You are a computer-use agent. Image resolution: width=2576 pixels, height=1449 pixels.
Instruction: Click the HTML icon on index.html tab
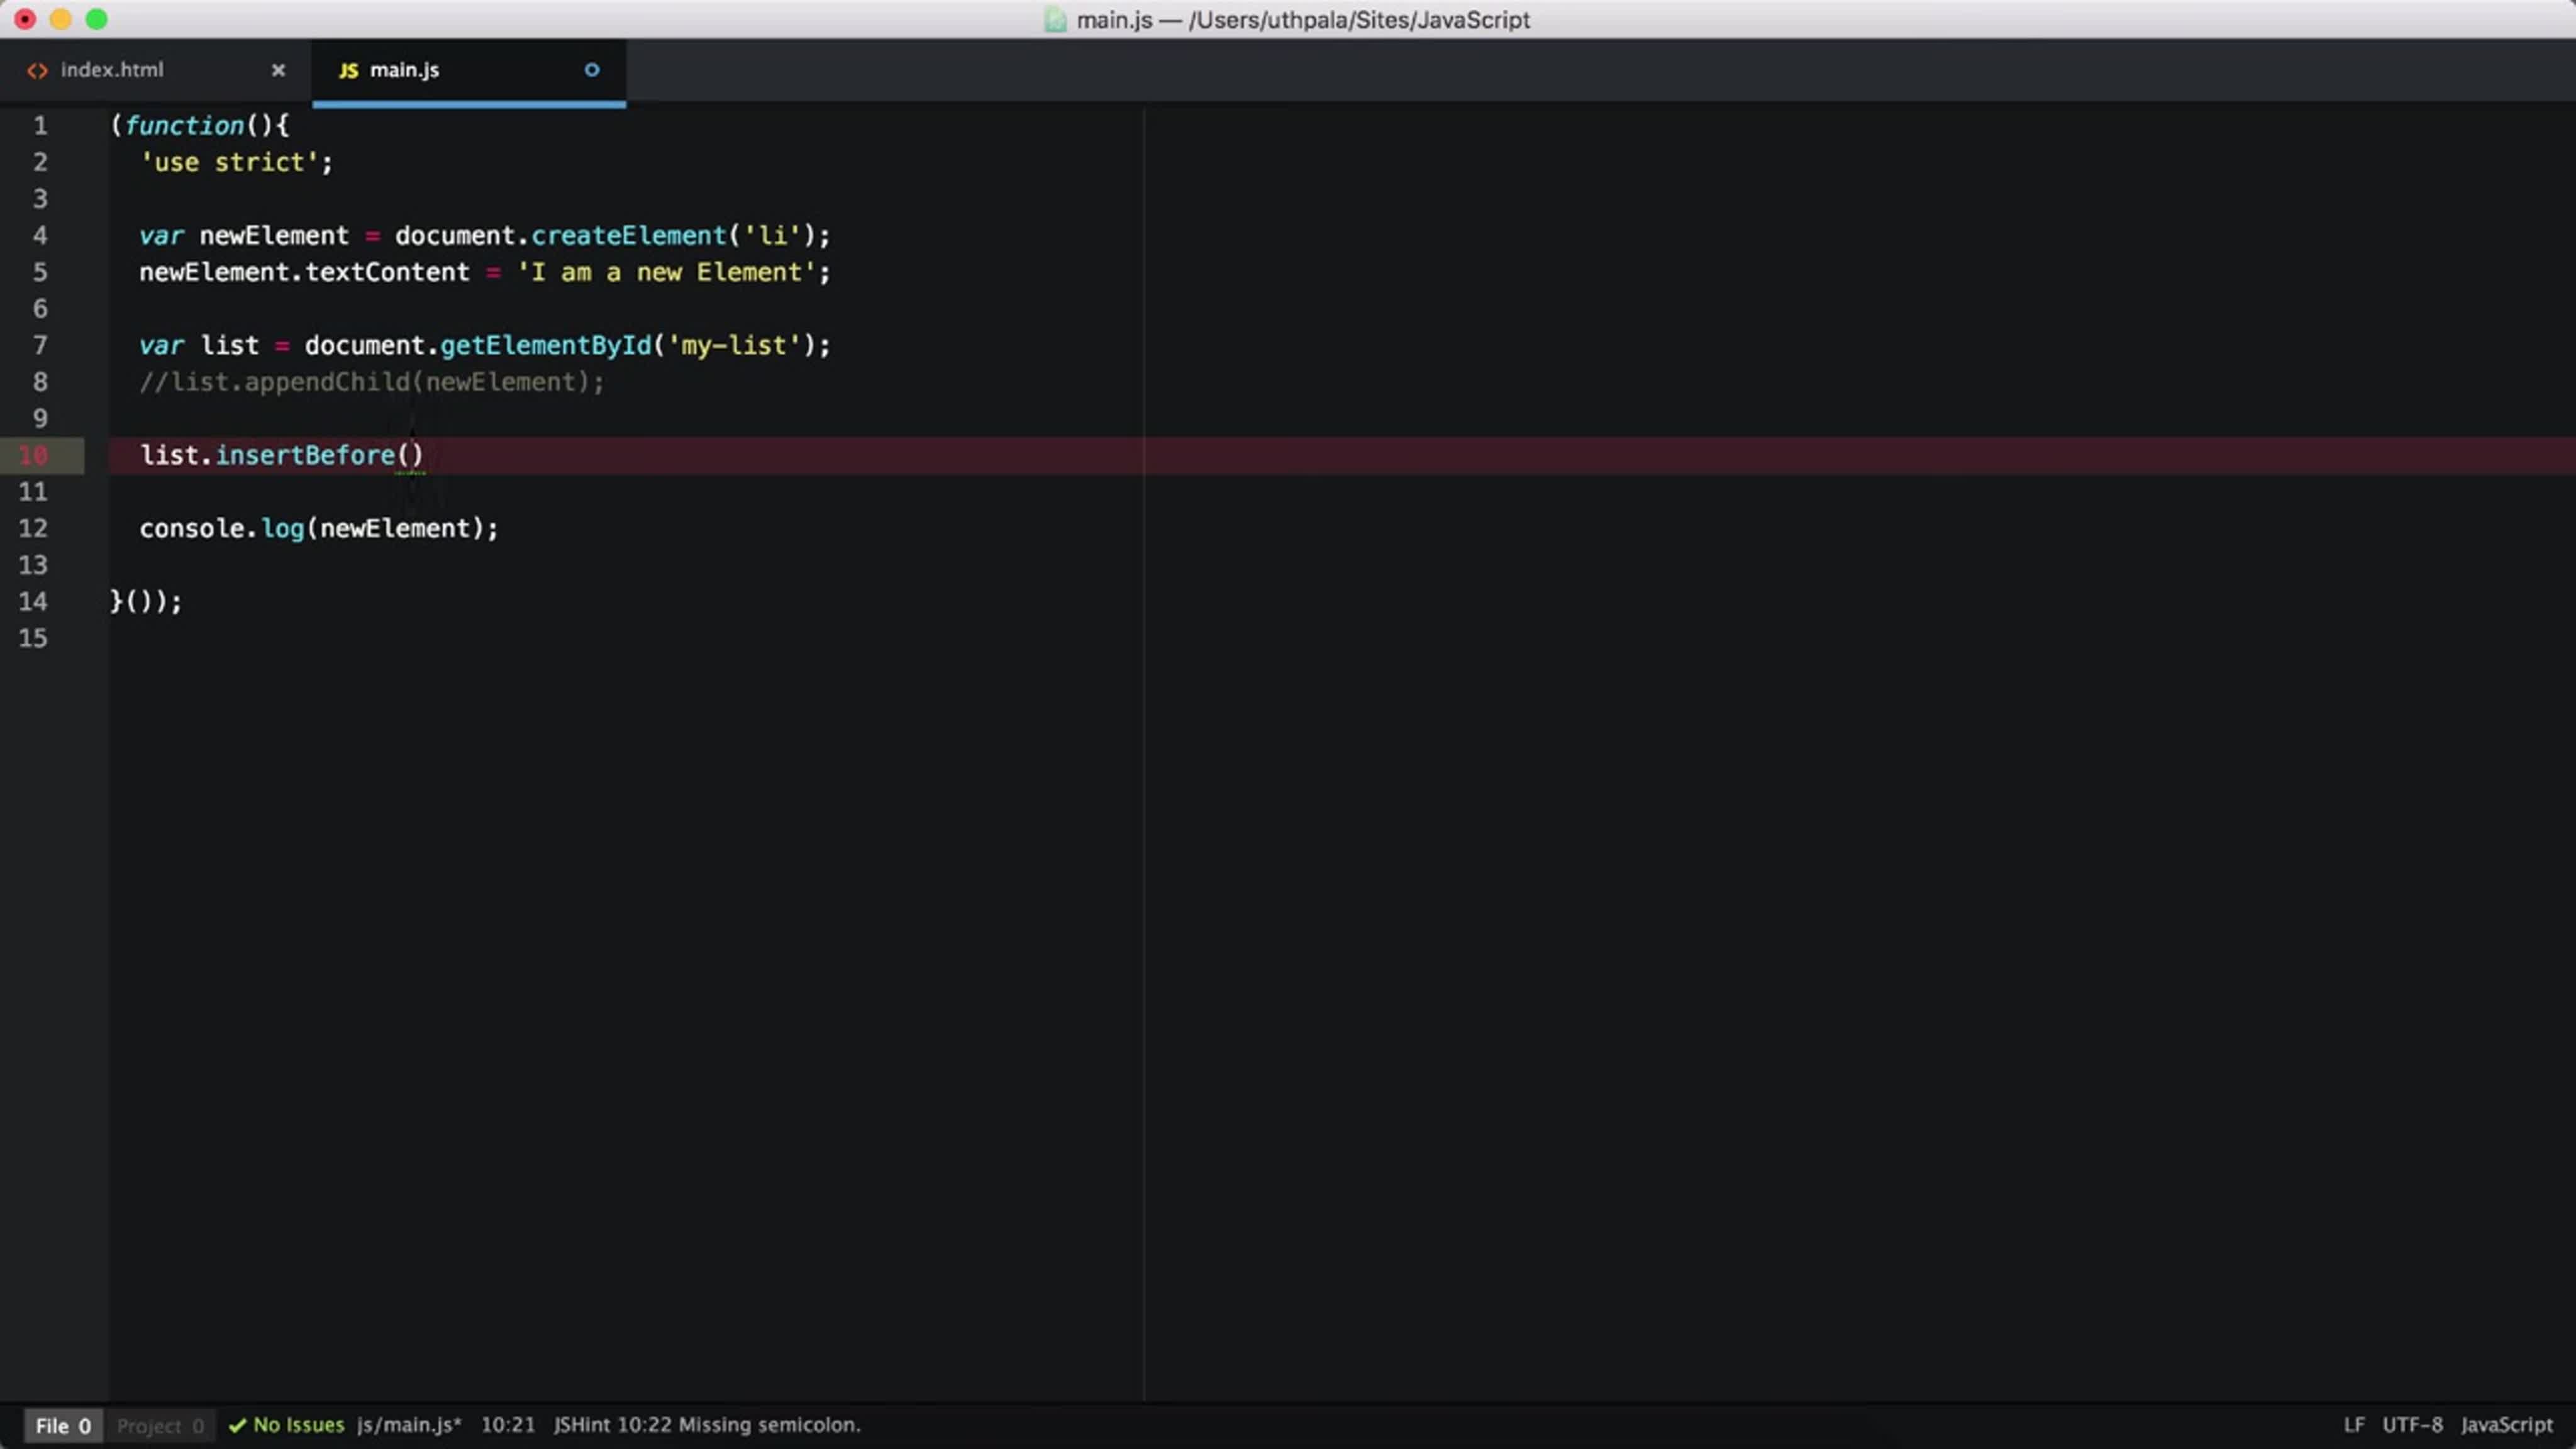(x=37, y=70)
